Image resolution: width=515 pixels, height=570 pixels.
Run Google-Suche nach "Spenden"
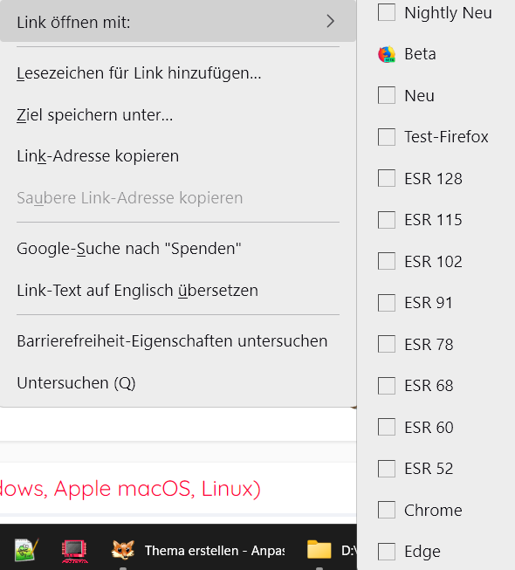coord(129,249)
